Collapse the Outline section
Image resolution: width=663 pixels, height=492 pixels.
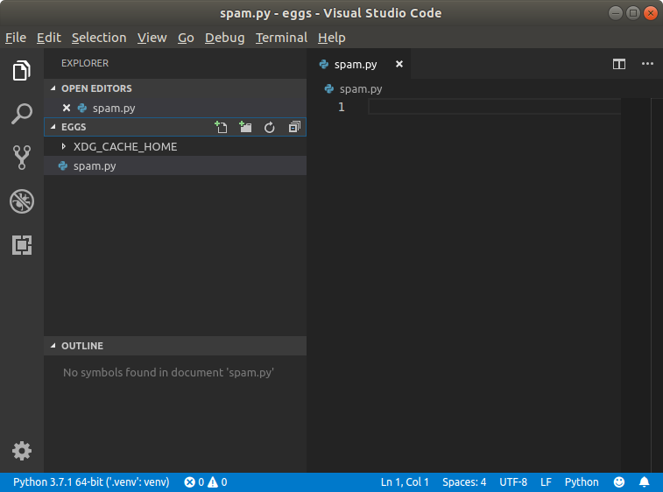53,346
